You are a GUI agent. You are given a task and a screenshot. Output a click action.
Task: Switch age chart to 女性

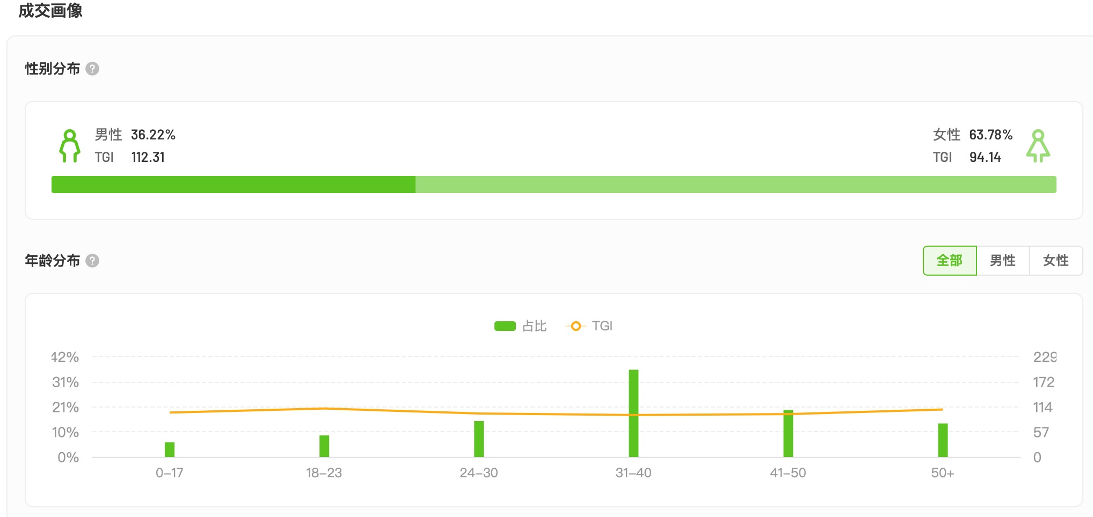pos(1055,261)
